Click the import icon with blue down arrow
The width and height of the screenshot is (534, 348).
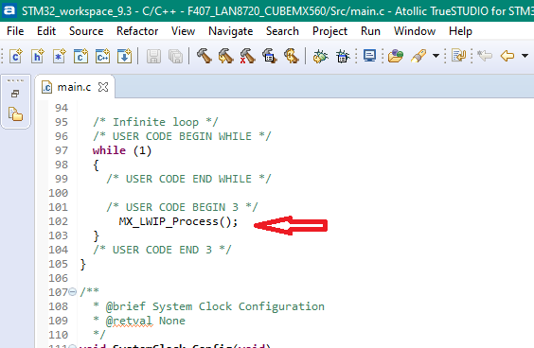pyautogui.click(x=124, y=56)
